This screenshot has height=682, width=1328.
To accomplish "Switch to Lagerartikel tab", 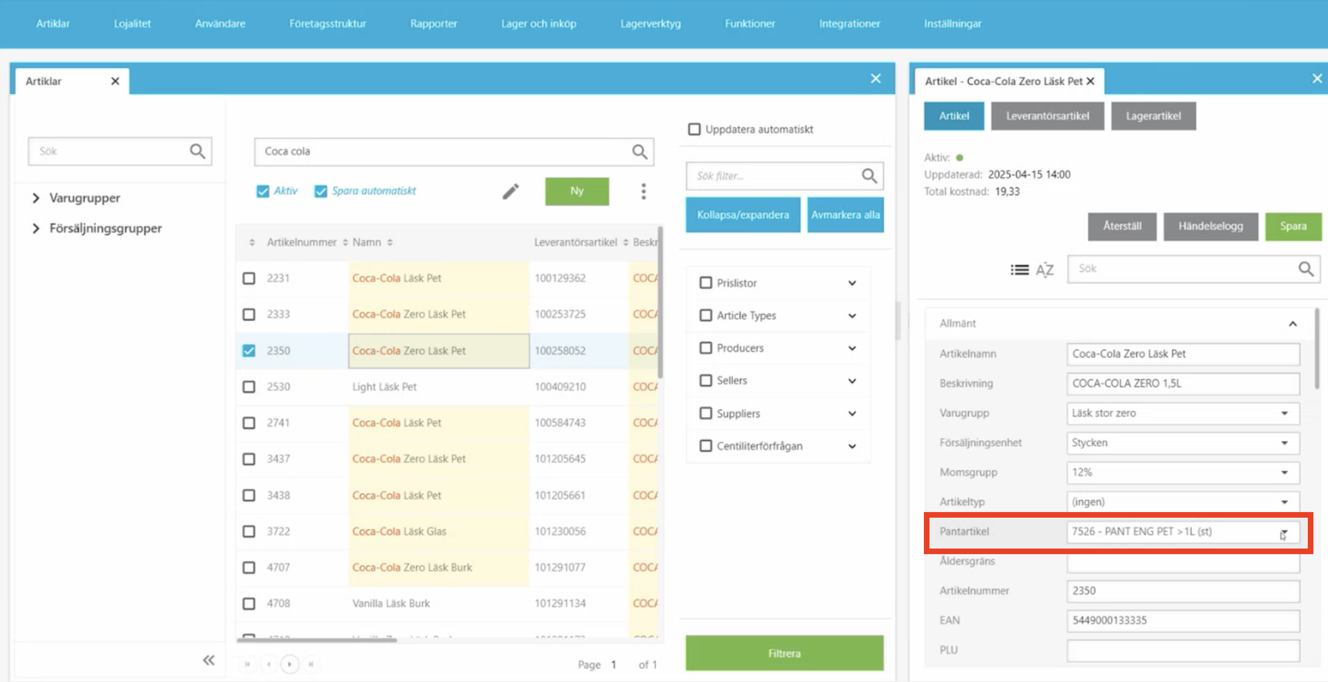I will [1153, 116].
